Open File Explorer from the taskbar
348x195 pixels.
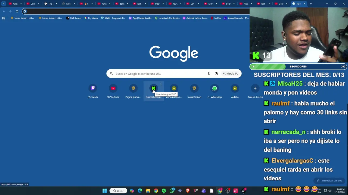click(148, 191)
